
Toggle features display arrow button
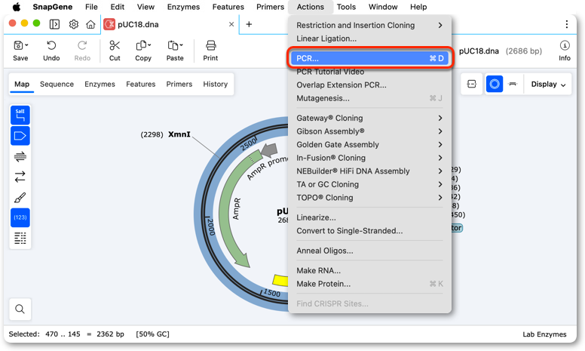pyautogui.click(x=20, y=136)
